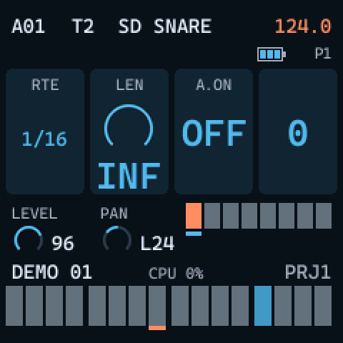This screenshot has width=343, height=343.
Task: Click the 124.0 tempo value
Action: (303, 26)
